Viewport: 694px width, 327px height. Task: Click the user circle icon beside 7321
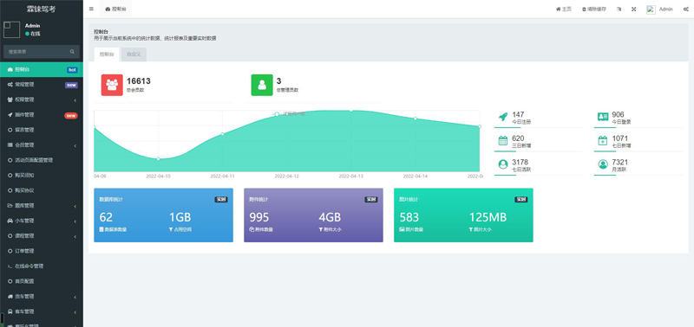(x=603, y=164)
